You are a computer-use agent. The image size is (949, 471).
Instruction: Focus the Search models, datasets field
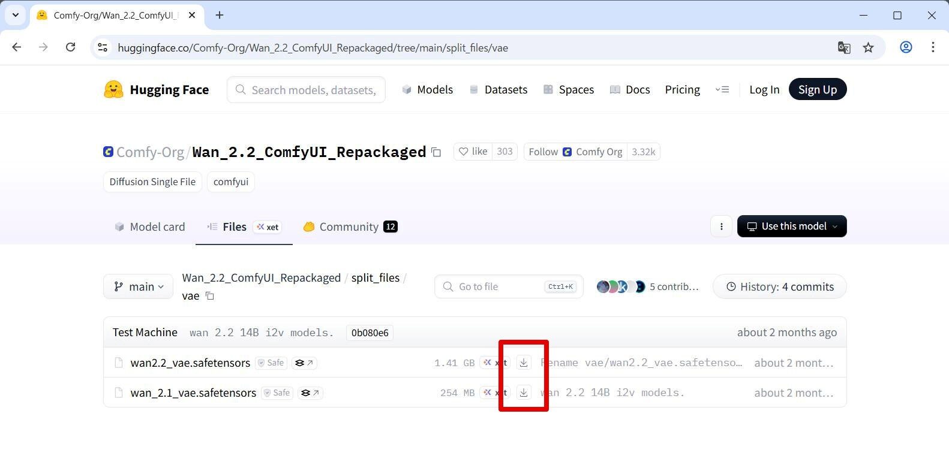306,90
